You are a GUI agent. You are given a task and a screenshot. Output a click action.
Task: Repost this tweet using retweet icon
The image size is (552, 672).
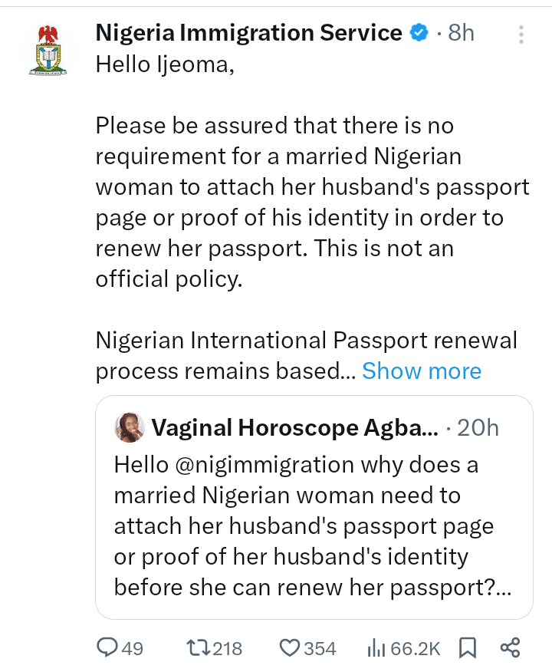(199, 648)
